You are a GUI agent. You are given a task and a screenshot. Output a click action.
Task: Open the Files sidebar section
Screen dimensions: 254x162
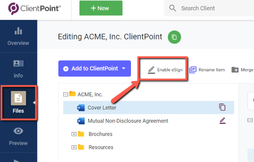(x=18, y=103)
